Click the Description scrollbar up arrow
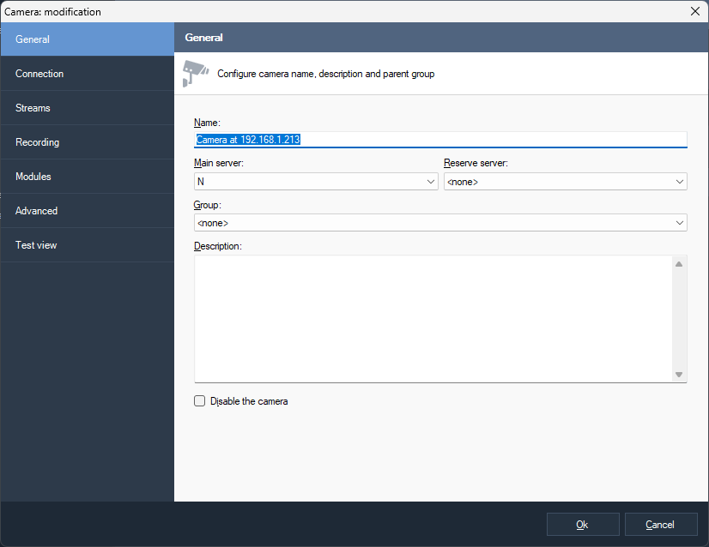 point(679,264)
